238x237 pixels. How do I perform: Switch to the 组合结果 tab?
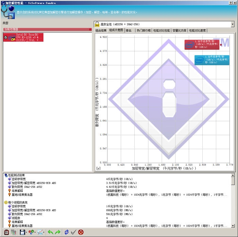101,31
